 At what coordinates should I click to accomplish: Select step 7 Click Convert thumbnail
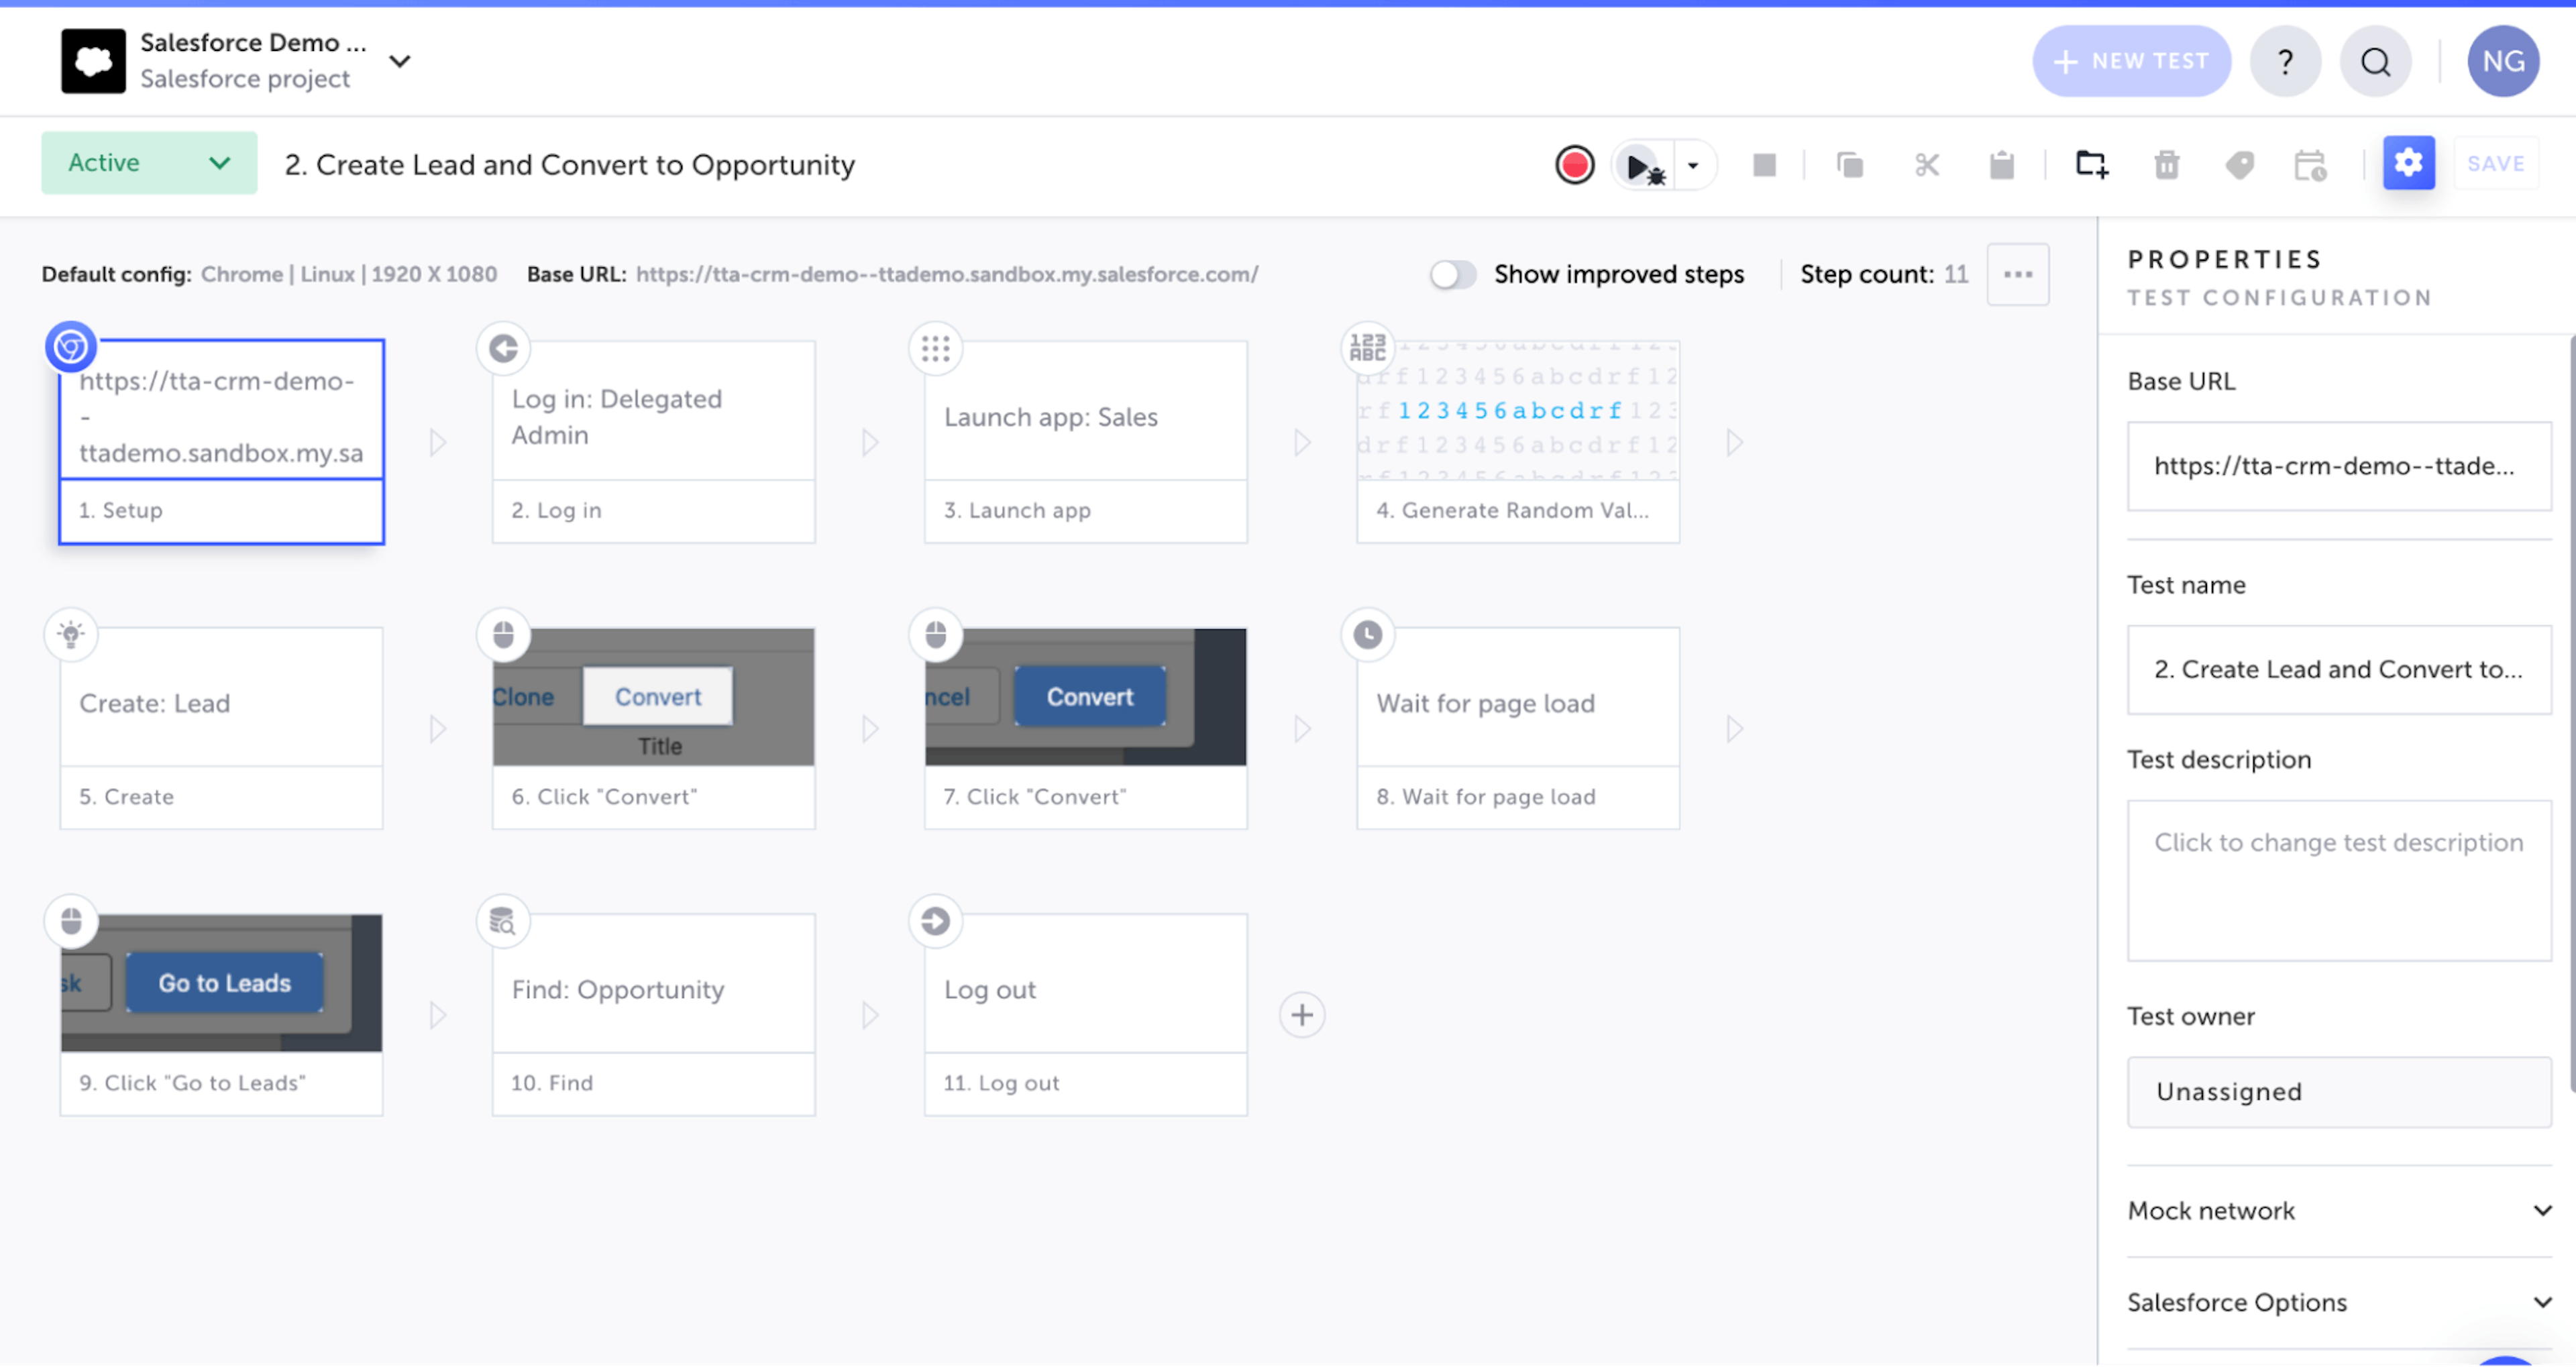point(1085,697)
